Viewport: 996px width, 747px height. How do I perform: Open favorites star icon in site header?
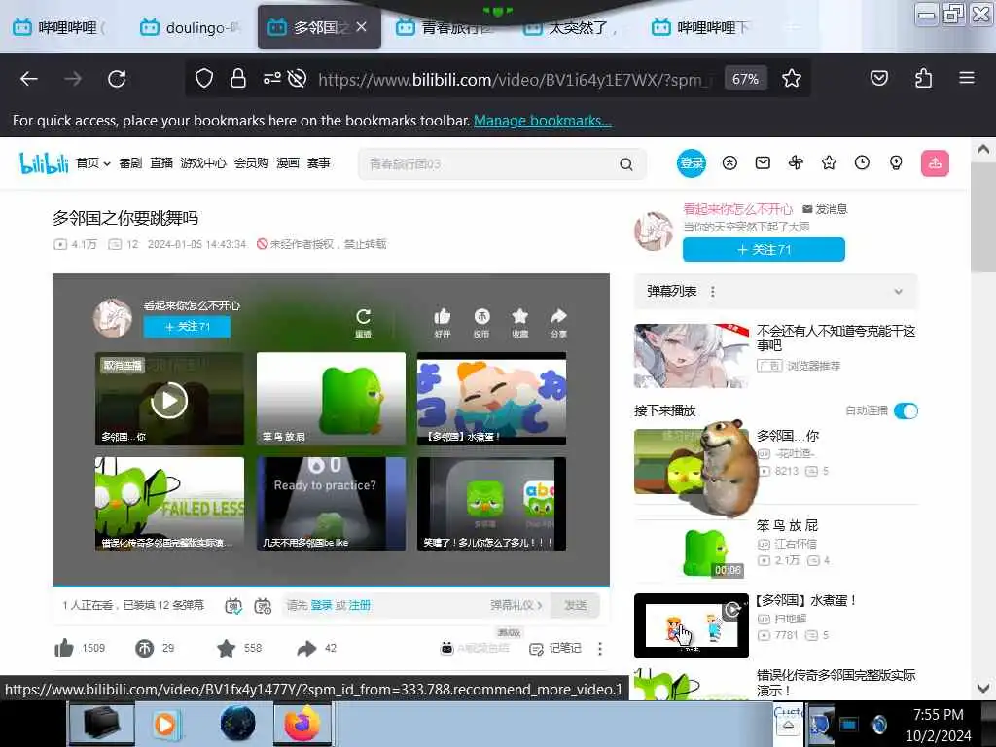pyautogui.click(x=829, y=163)
